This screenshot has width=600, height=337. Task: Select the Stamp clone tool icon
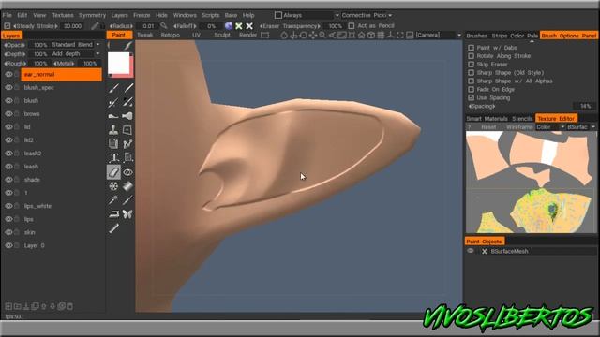click(113, 130)
